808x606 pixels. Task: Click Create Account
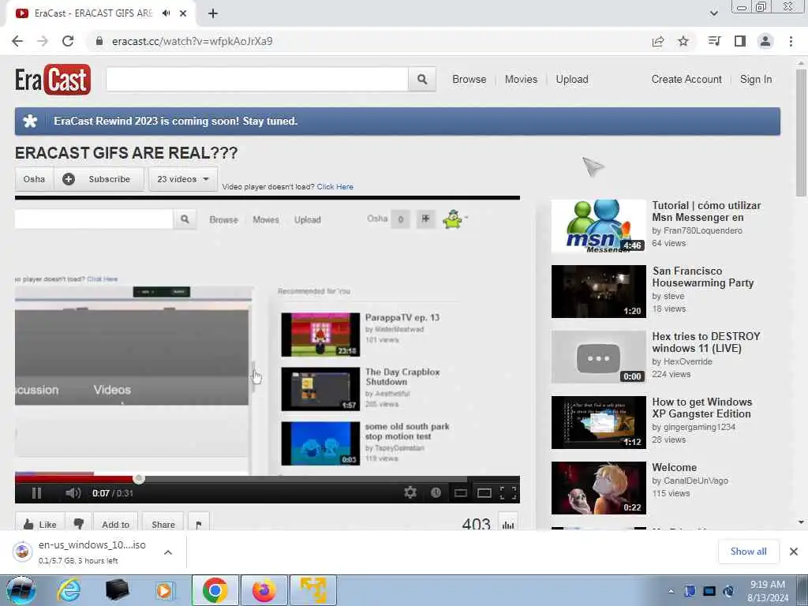[x=686, y=80]
